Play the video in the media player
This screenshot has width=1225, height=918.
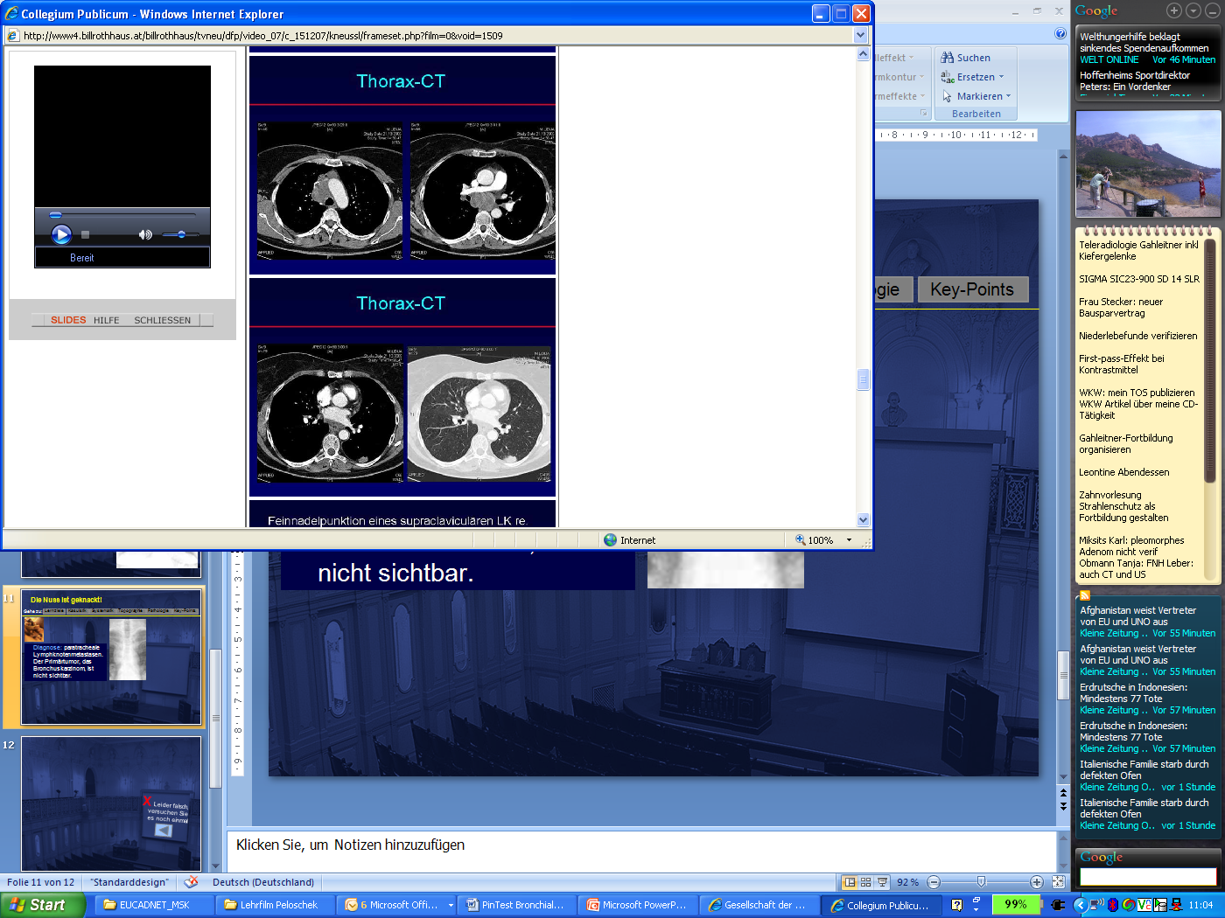click(x=61, y=234)
